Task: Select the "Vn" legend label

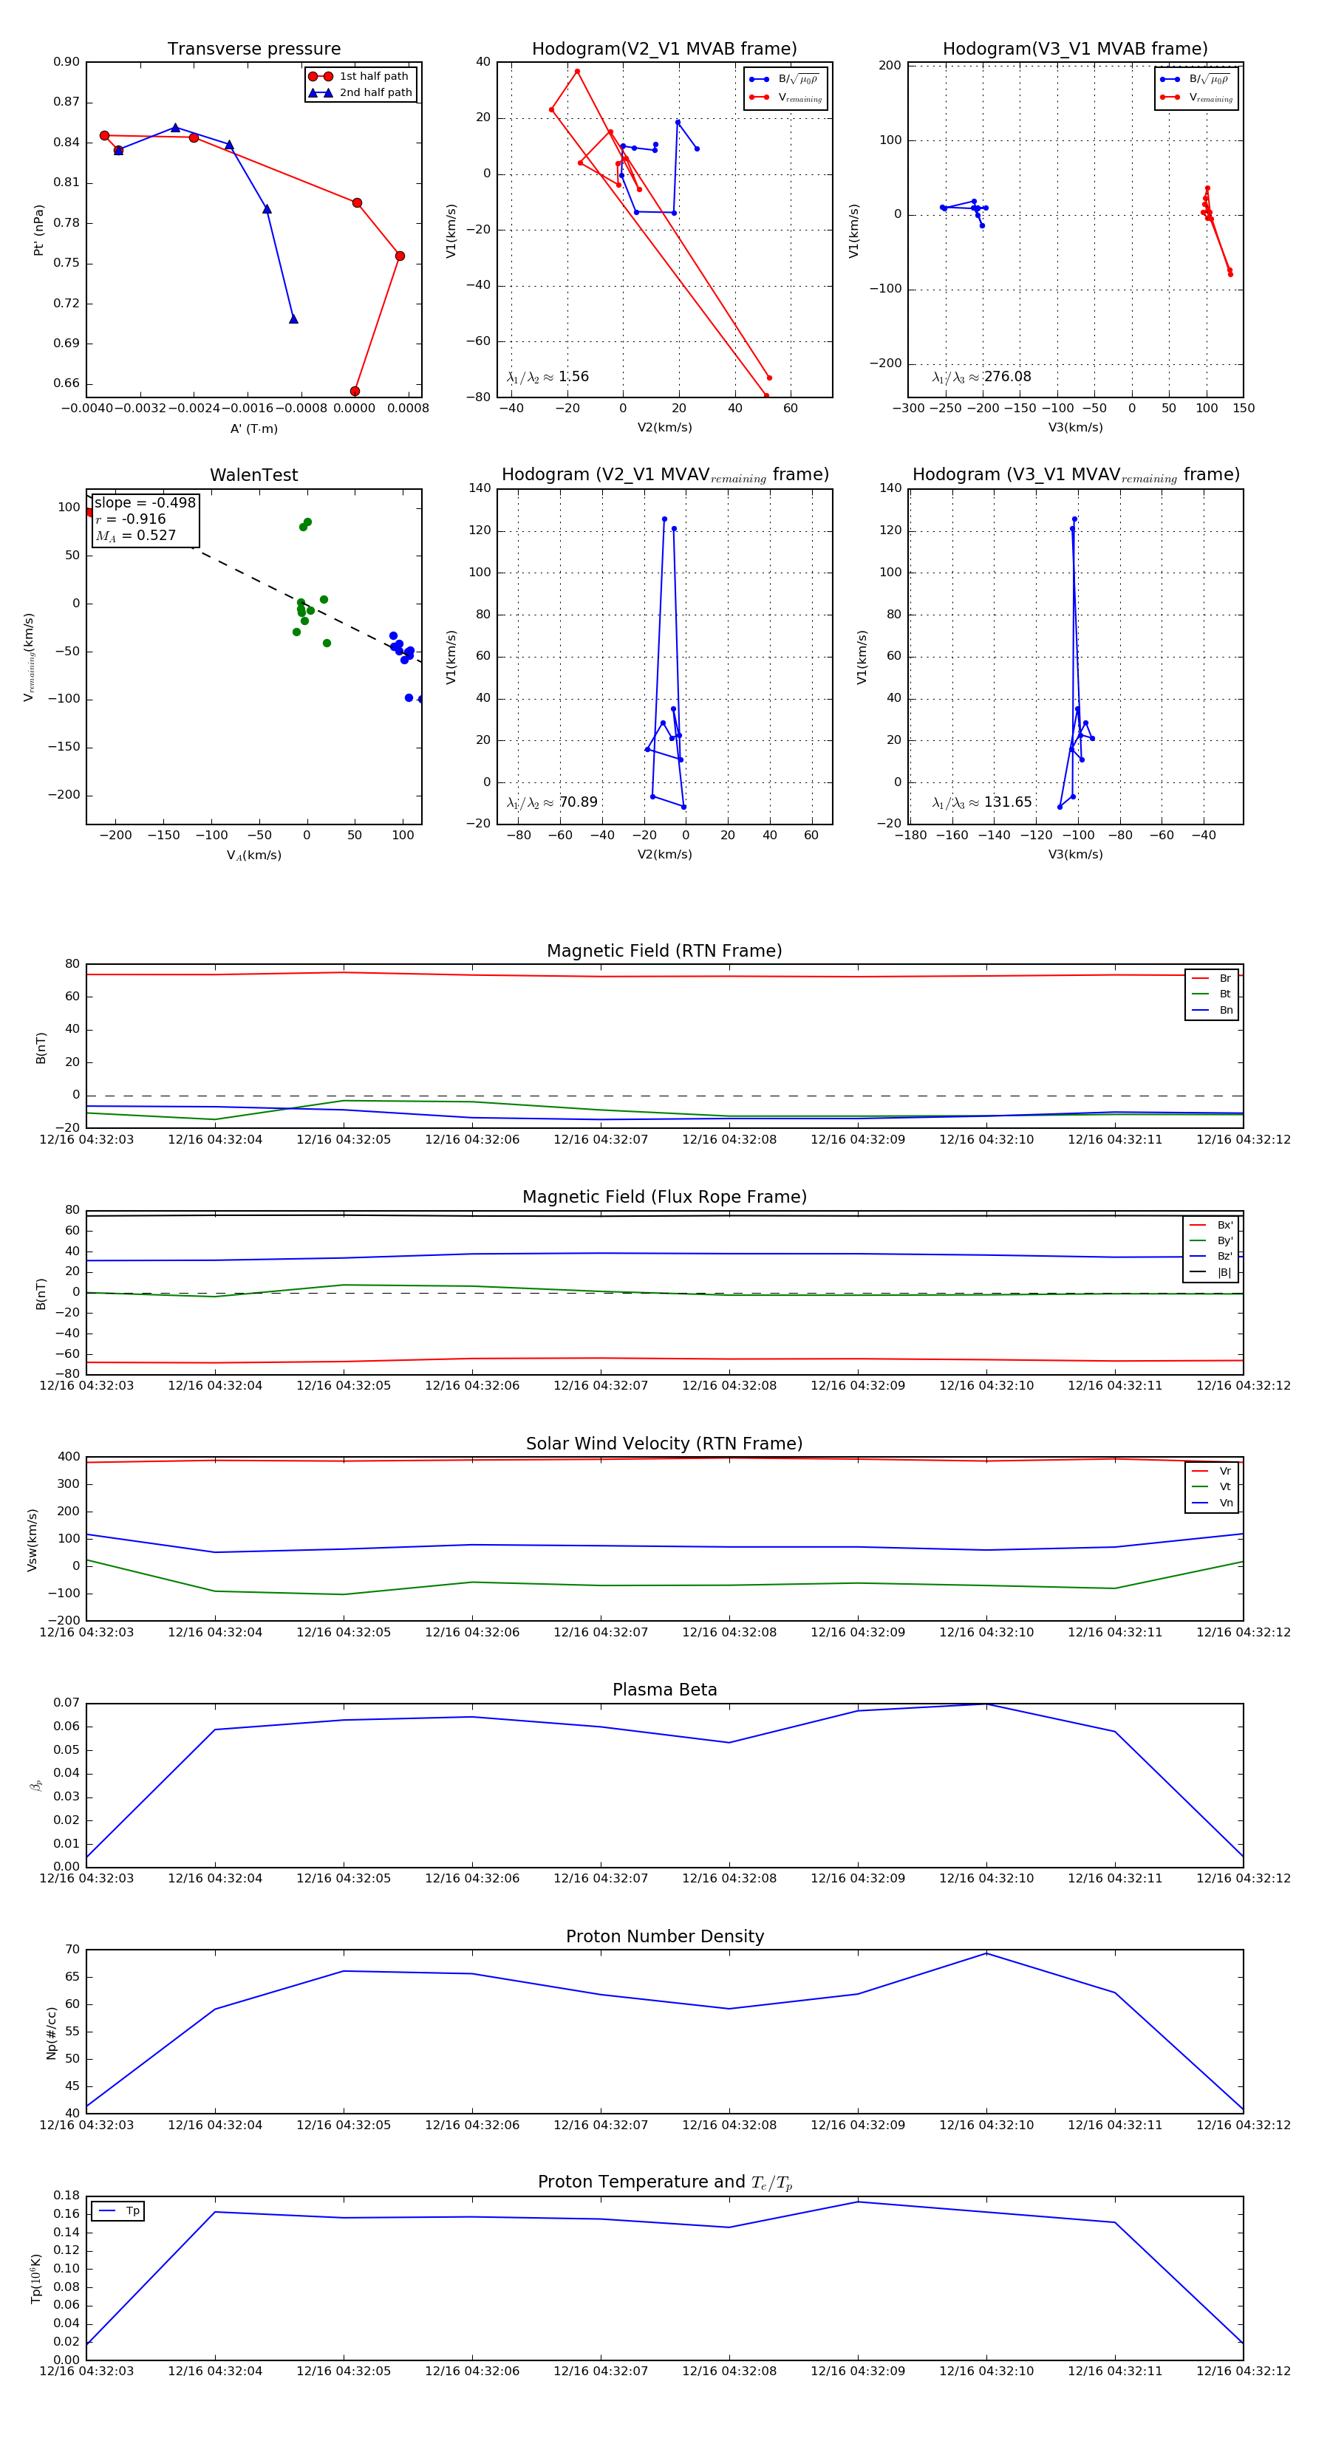Action: [1226, 1503]
